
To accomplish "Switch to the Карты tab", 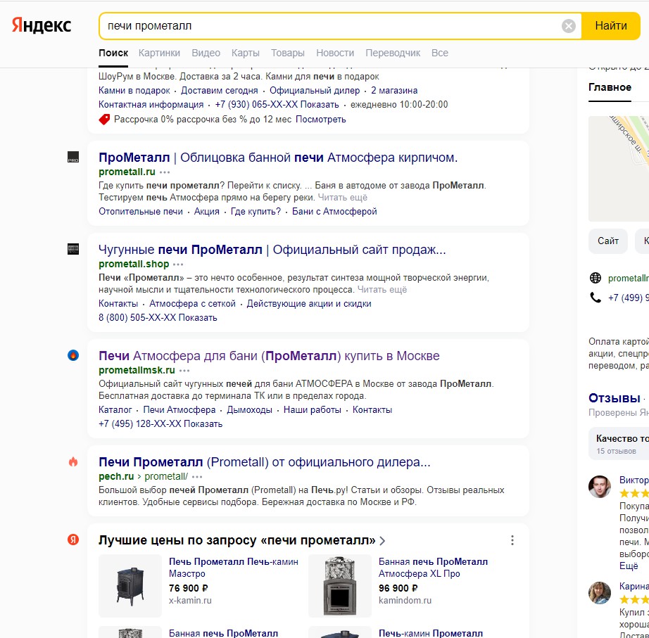I will click(x=246, y=53).
